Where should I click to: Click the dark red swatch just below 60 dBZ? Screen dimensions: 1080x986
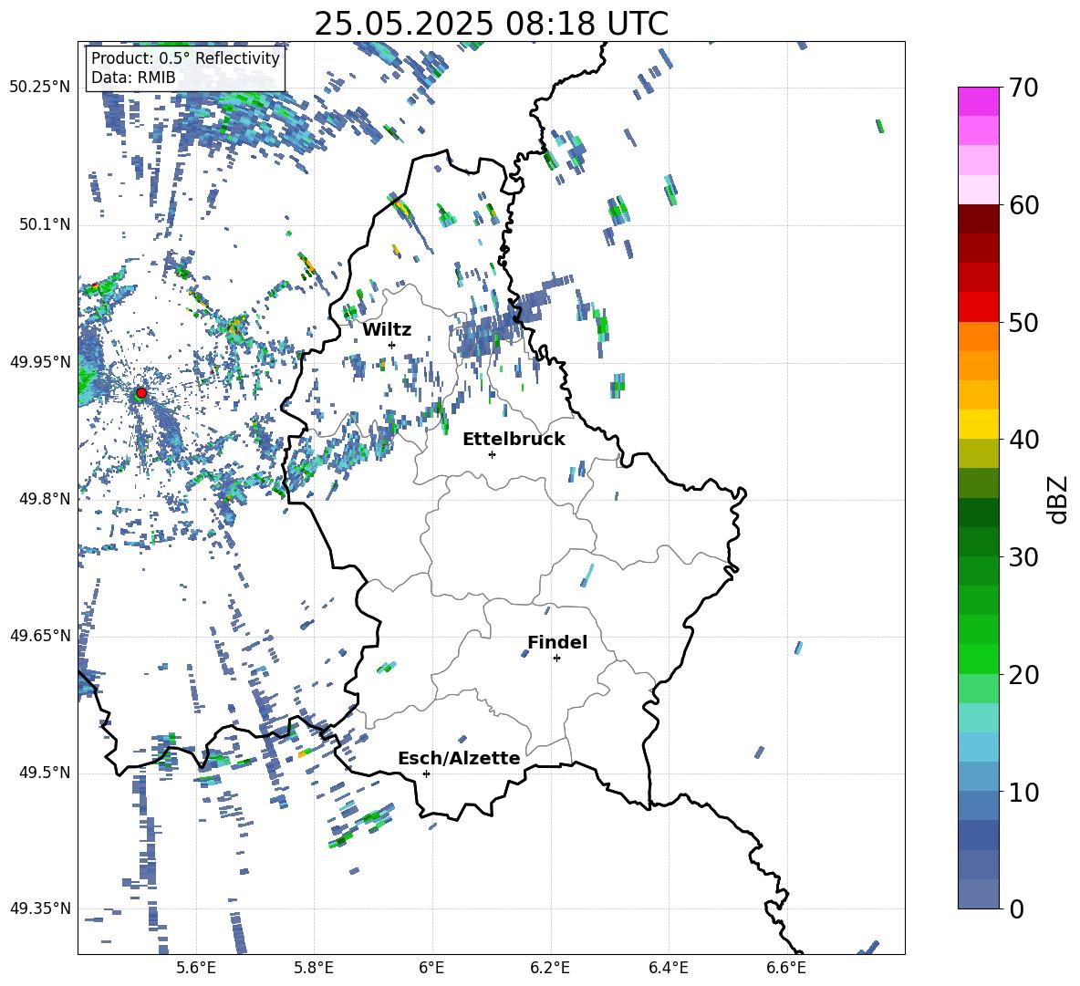[x=978, y=219]
